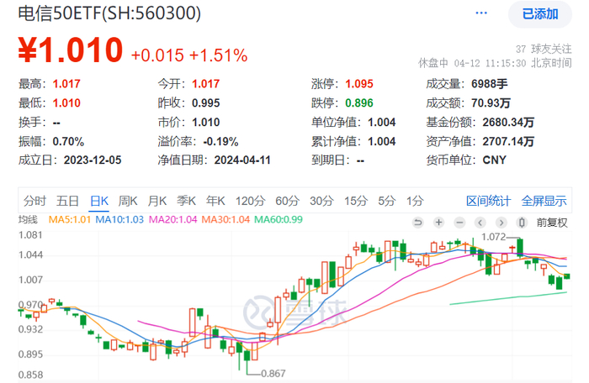This screenshot has width=589, height=383.
Task: Click the 电信50ETF(SH:560300) title
Action: point(109,13)
